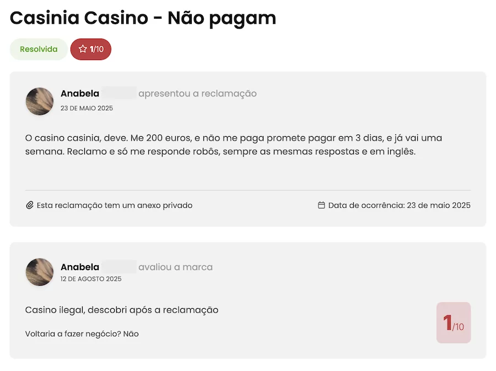Click the red 1/10 rating badge
This screenshot has height=371, width=496.
pos(90,49)
